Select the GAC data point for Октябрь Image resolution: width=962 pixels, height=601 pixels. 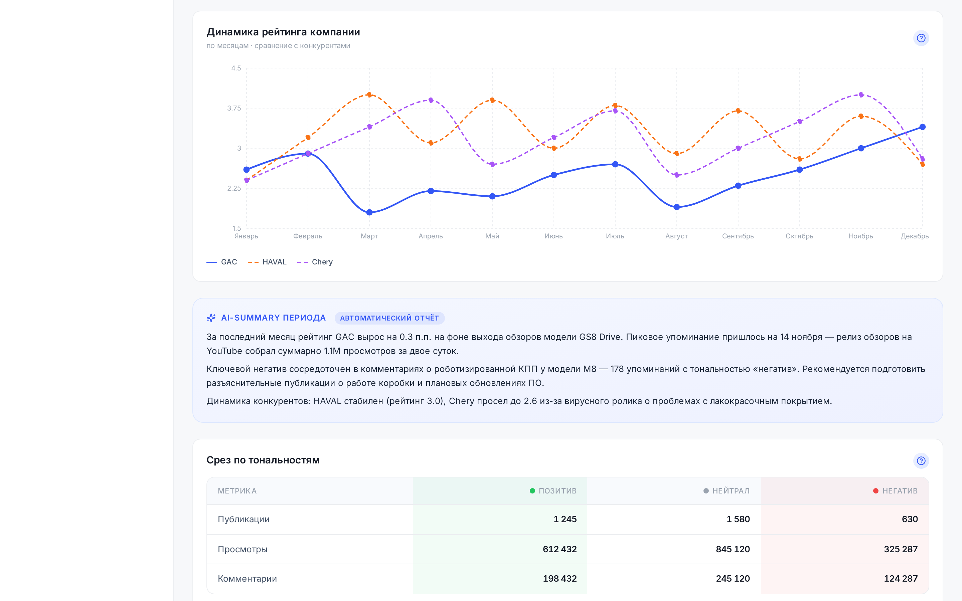tap(799, 170)
